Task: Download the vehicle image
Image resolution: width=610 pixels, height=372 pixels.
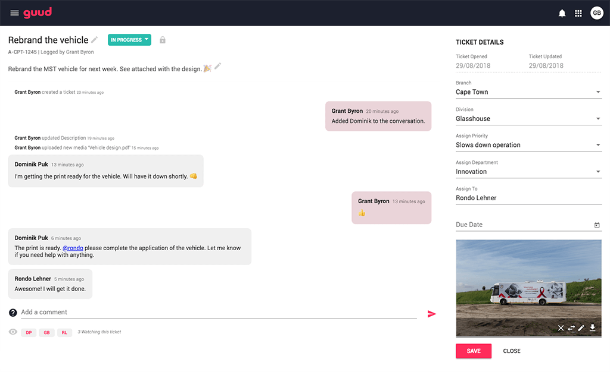Action: (x=592, y=328)
